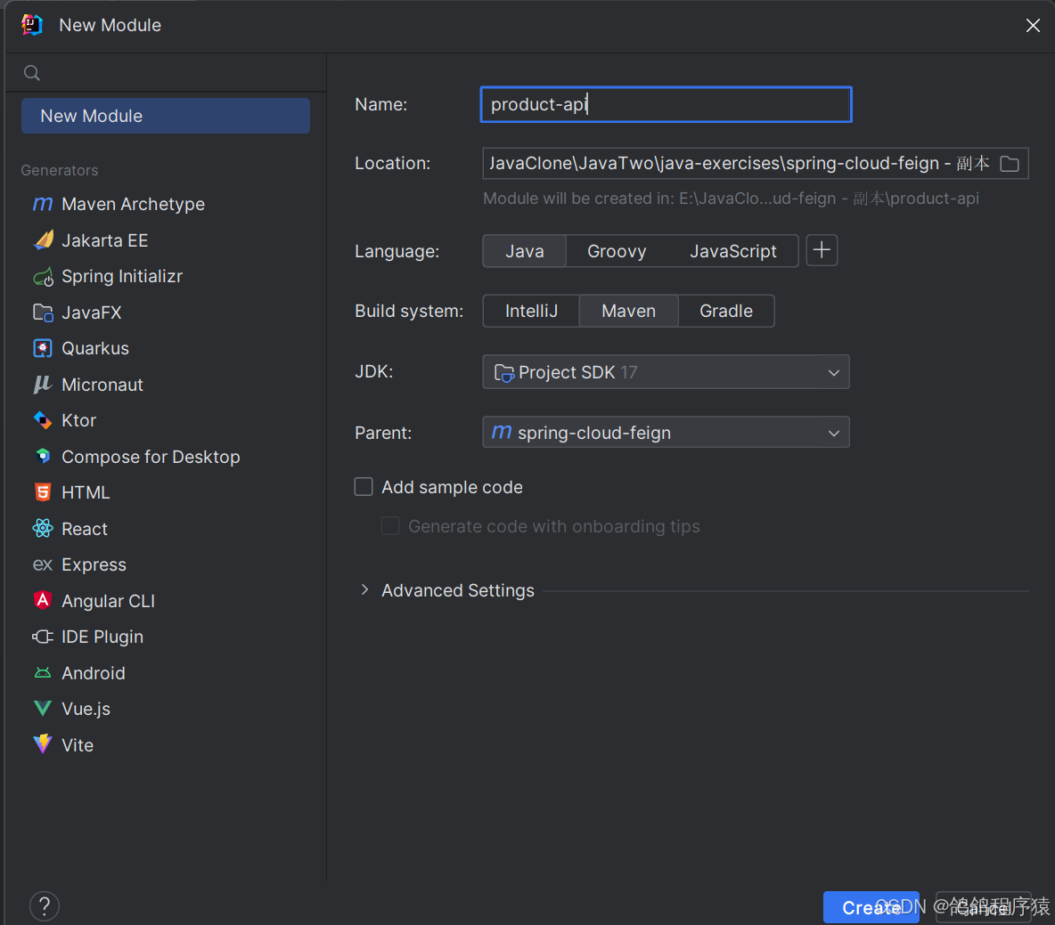This screenshot has height=925, width=1055.
Task: Click the IntelliJ IDEA logo in title bar
Action: [31, 25]
